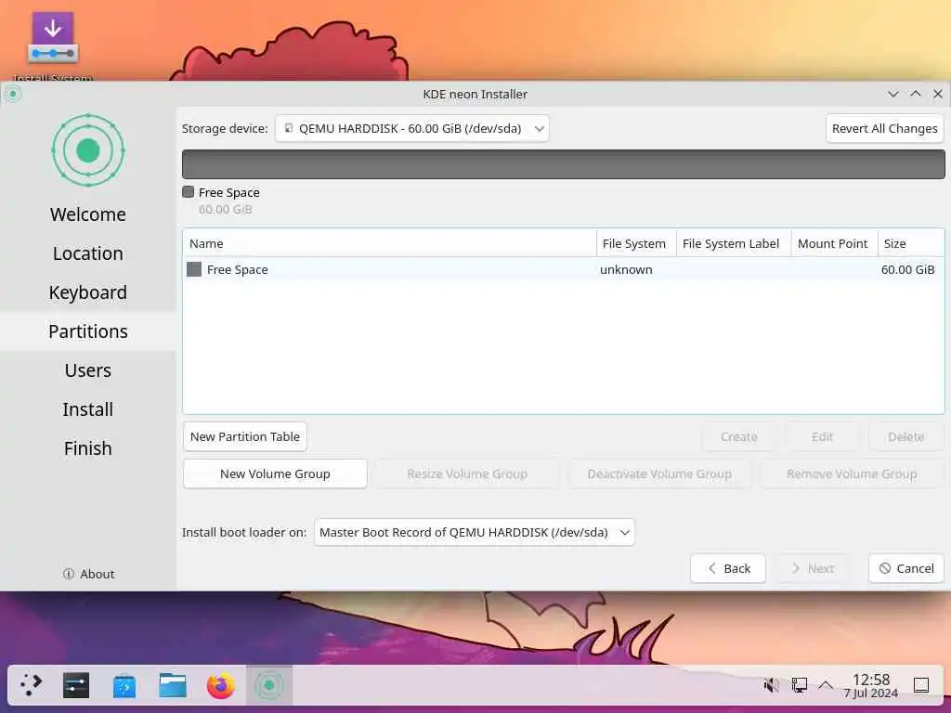Image resolution: width=951 pixels, height=713 pixels.
Task: Select the Free Space row in partition table
Action: pos(564,269)
